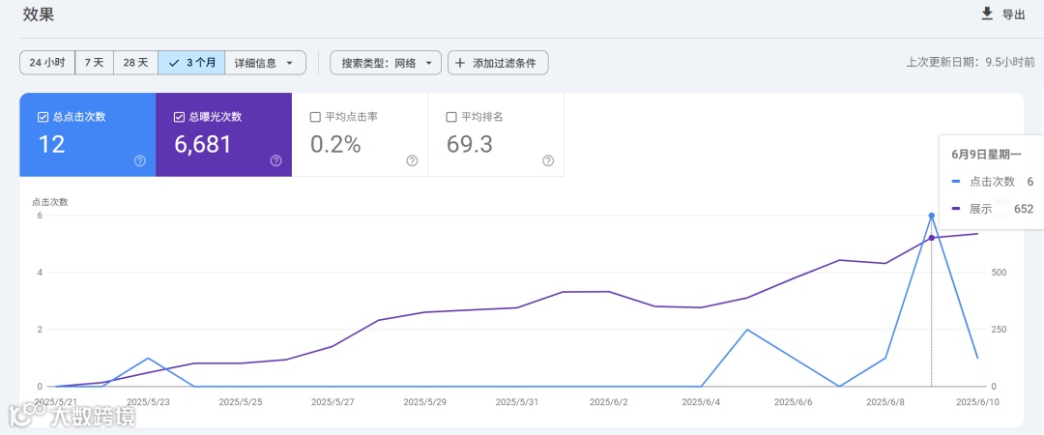Select the 28 天 range tab
The image size is (1044, 435).
pos(136,63)
